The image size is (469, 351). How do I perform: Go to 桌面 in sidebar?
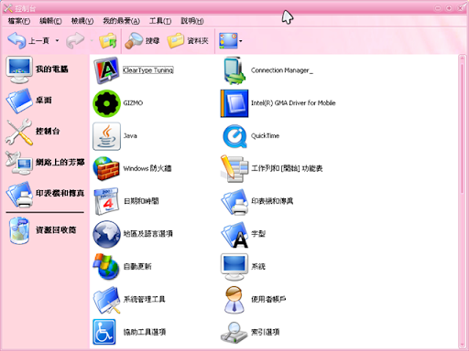coord(29,101)
